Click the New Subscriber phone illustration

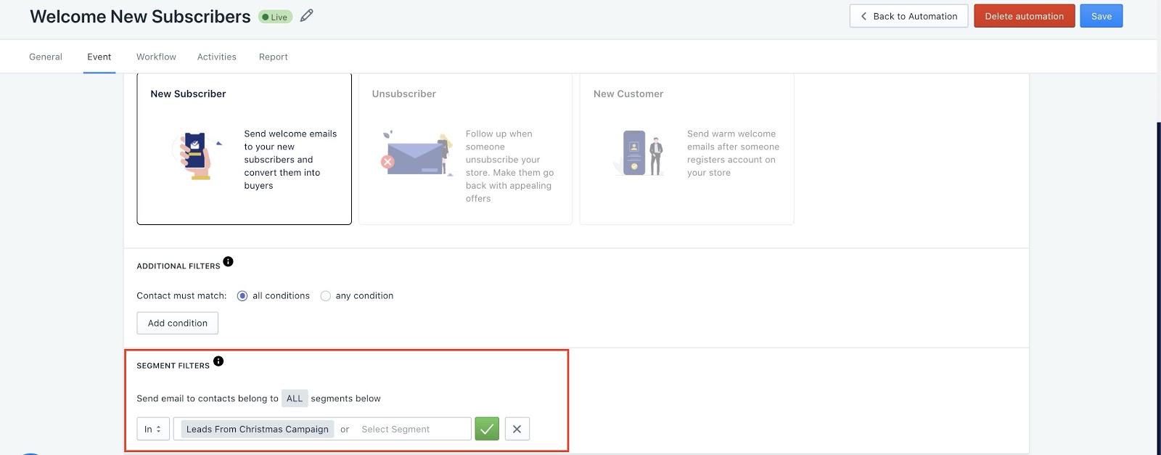click(x=194, y=155)
